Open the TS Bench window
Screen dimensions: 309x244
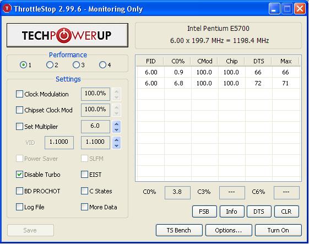coord(179,230)
